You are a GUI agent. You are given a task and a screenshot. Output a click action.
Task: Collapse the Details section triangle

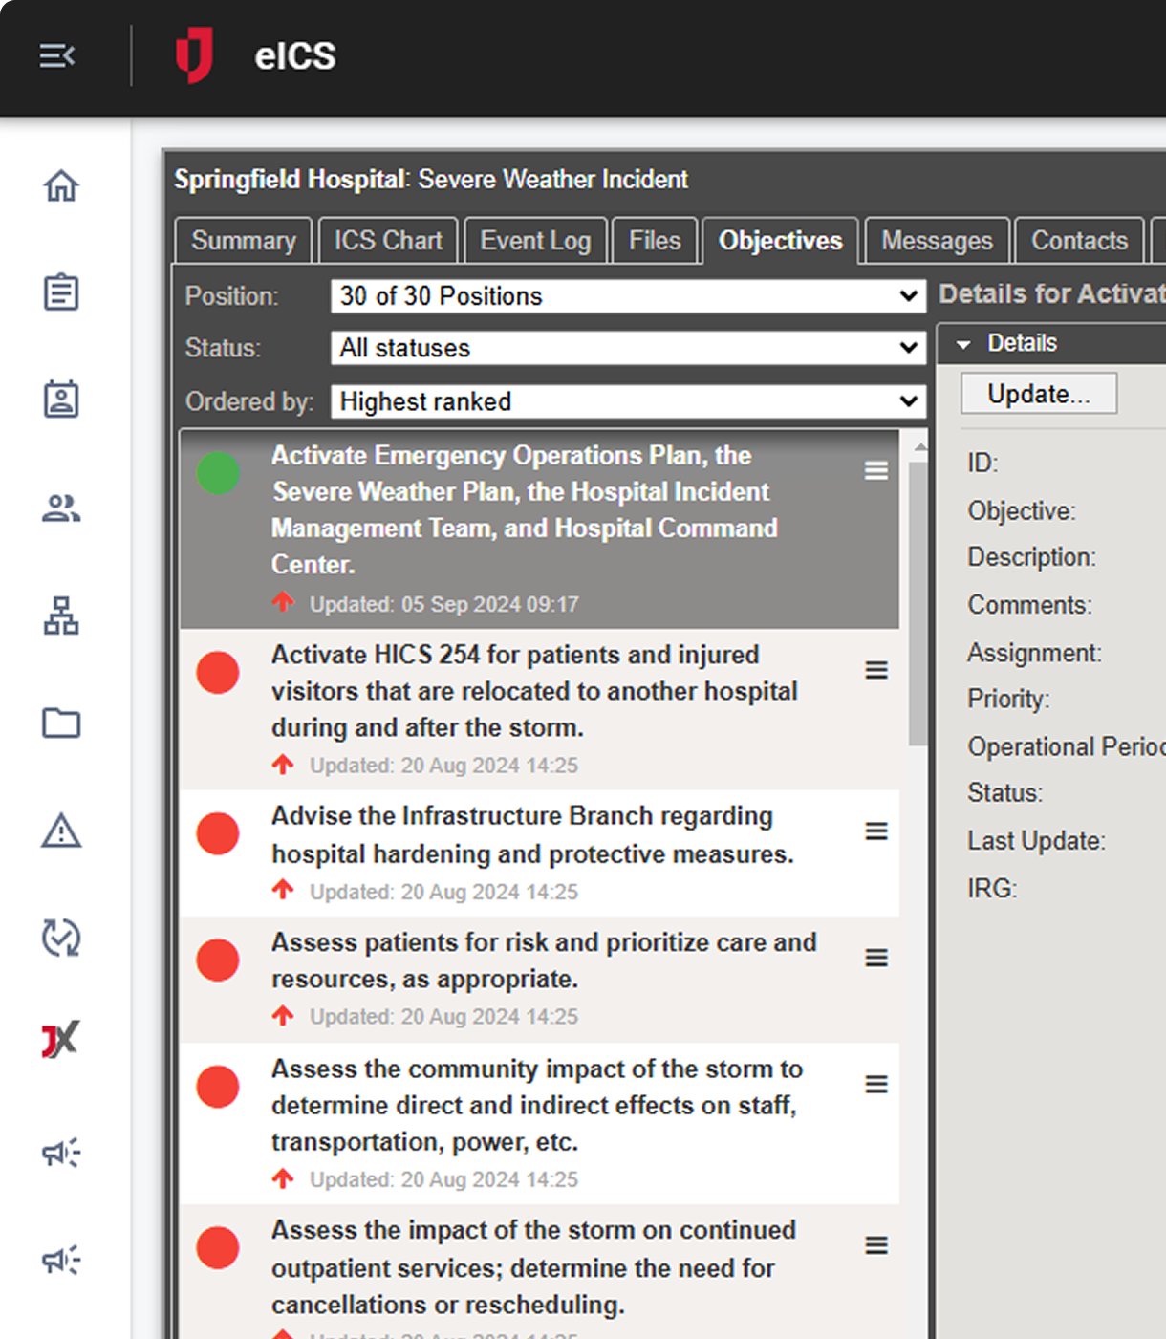963,344
